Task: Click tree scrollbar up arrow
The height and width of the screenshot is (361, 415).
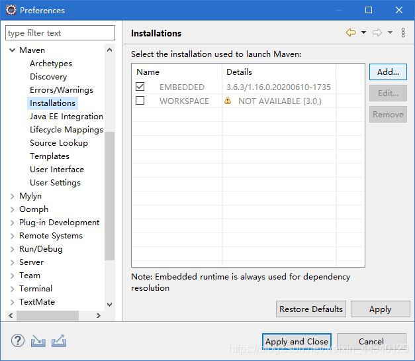Action: pyautogui.click(x=110, y=50)
